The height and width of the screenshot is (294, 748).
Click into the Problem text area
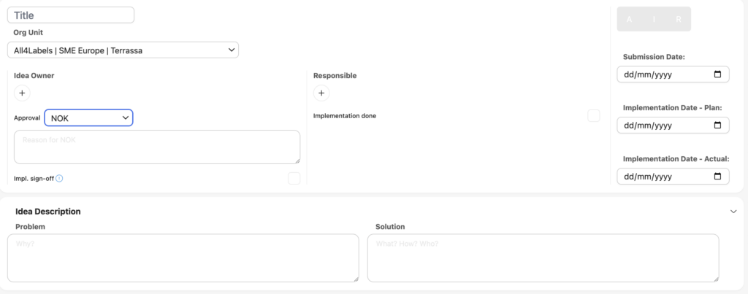click(183, 258)
